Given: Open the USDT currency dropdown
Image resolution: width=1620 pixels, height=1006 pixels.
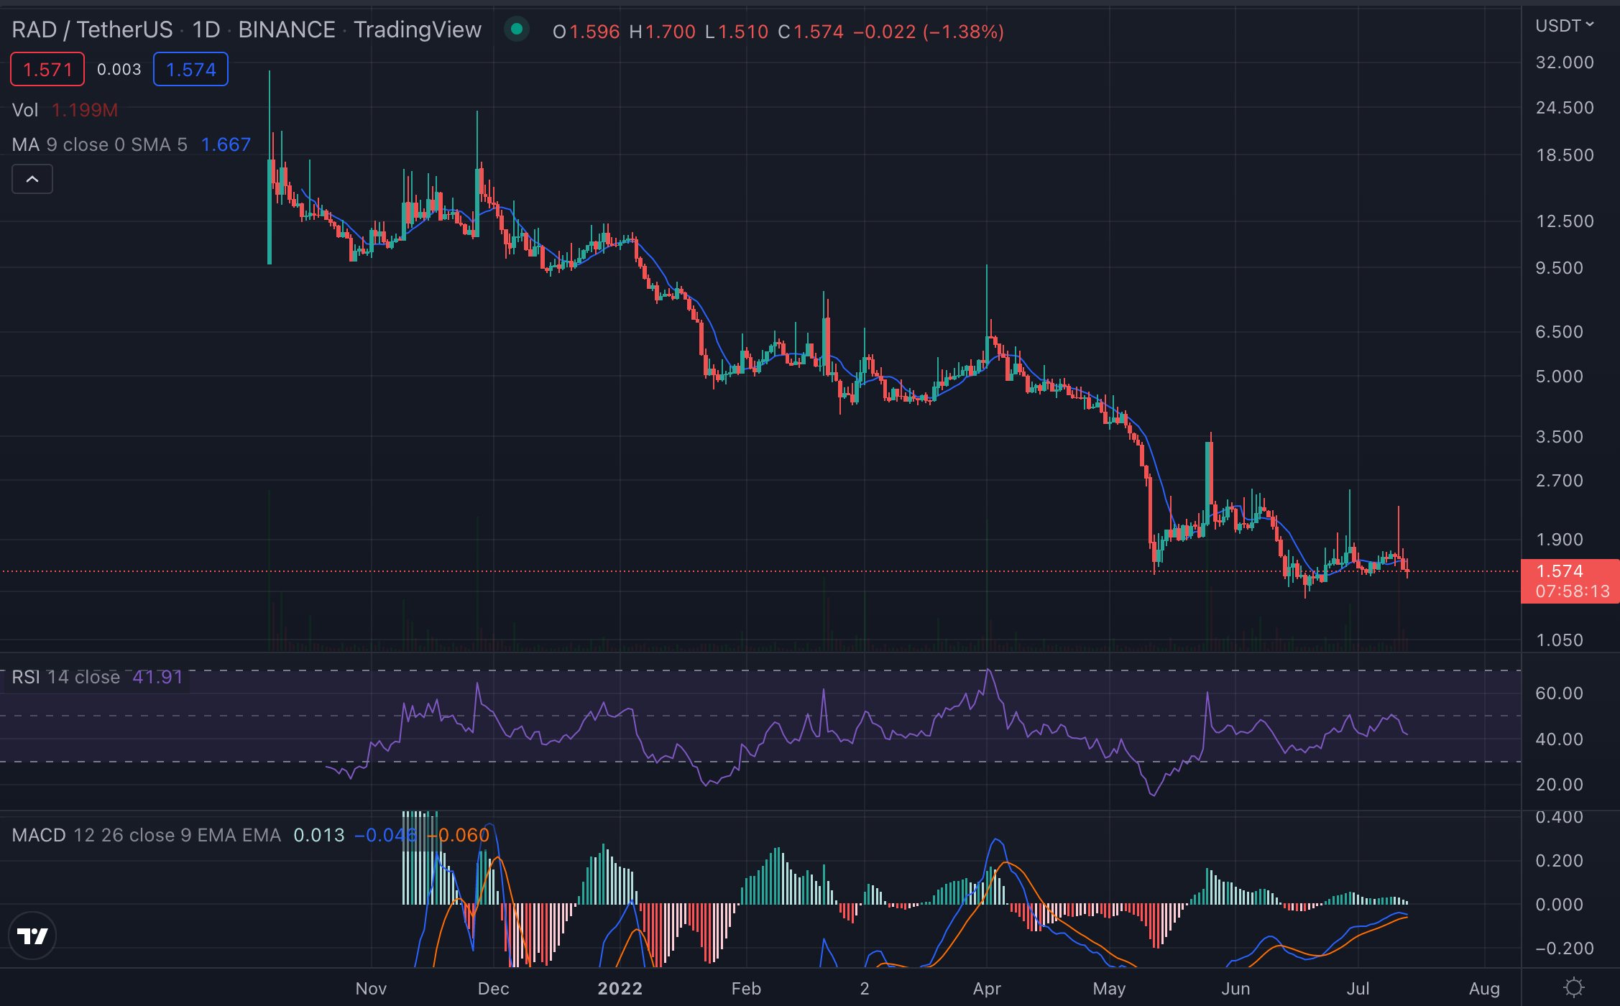Looking at the screenshot, I should pyautogui.click(x=1565, y=26).
